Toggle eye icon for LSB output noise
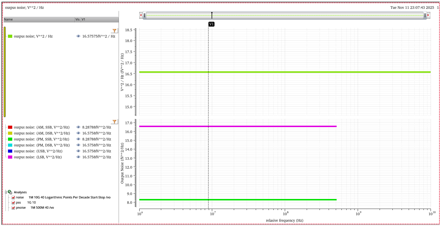The height and width of the screenshot is (226, 442). coord(78,157)
